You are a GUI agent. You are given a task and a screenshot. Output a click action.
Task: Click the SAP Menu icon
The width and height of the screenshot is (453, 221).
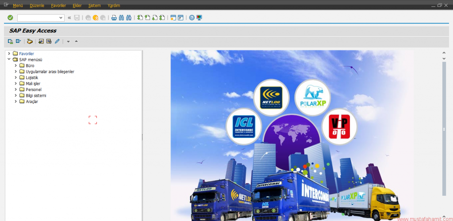point(19,42)
